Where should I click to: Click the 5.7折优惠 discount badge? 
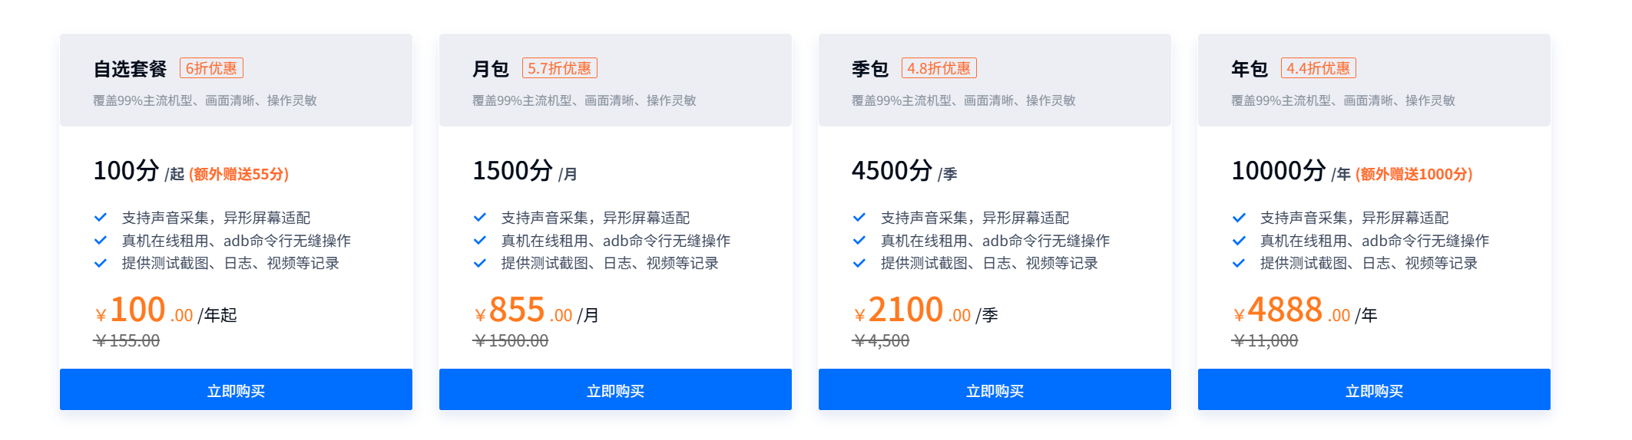[559, 68]
